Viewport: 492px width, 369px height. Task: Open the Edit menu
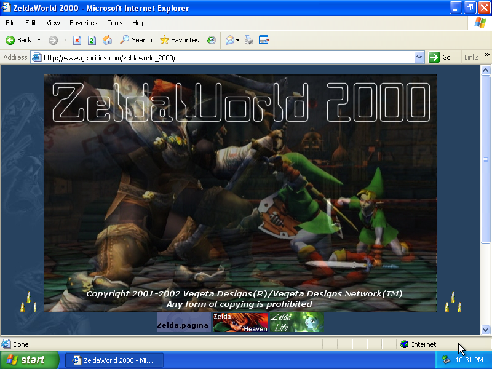tap(31, 23)
